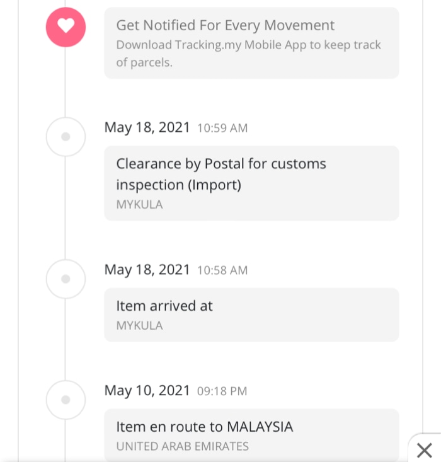
Task: Click the 10:58 AM timestamp
Action: pyautogui.click(x=222, y=270)
